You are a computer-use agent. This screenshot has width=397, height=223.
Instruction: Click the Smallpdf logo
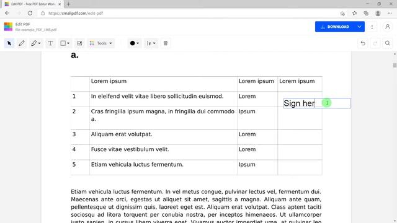(8, 27)
